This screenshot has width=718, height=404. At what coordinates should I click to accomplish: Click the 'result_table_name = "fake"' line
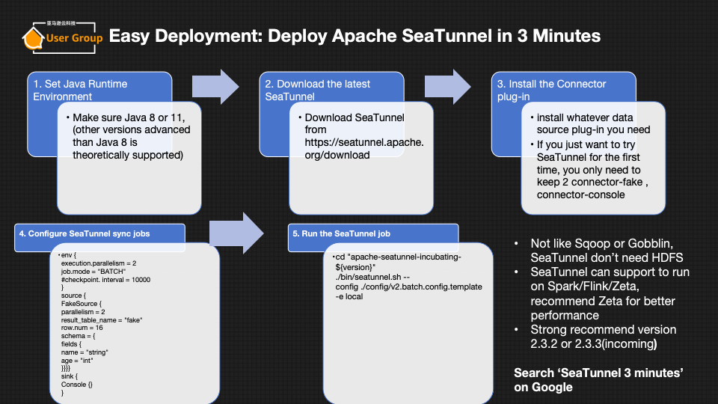[x=102, y=320]
